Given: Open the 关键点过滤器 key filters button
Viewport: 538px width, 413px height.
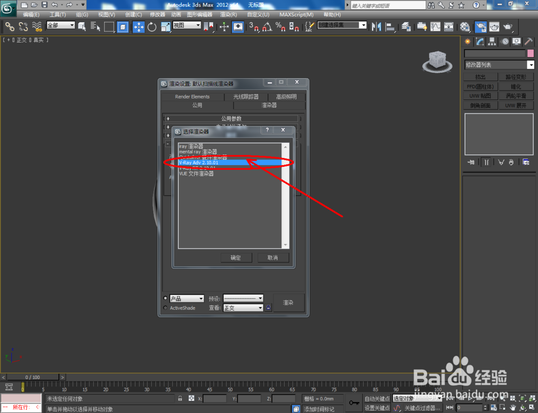Looking at the screenshot, I should pyautogui.click(x=422, y=408).
